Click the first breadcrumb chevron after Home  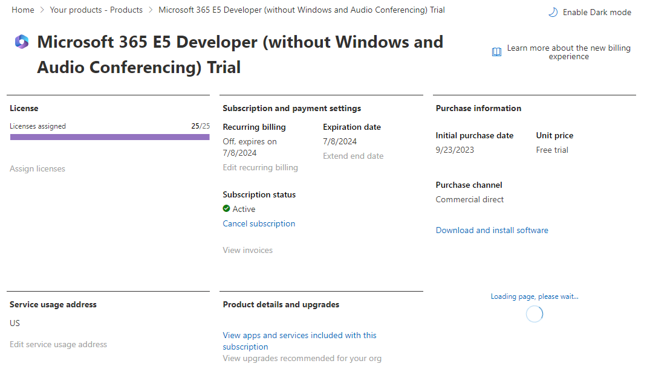click(42, 10)
